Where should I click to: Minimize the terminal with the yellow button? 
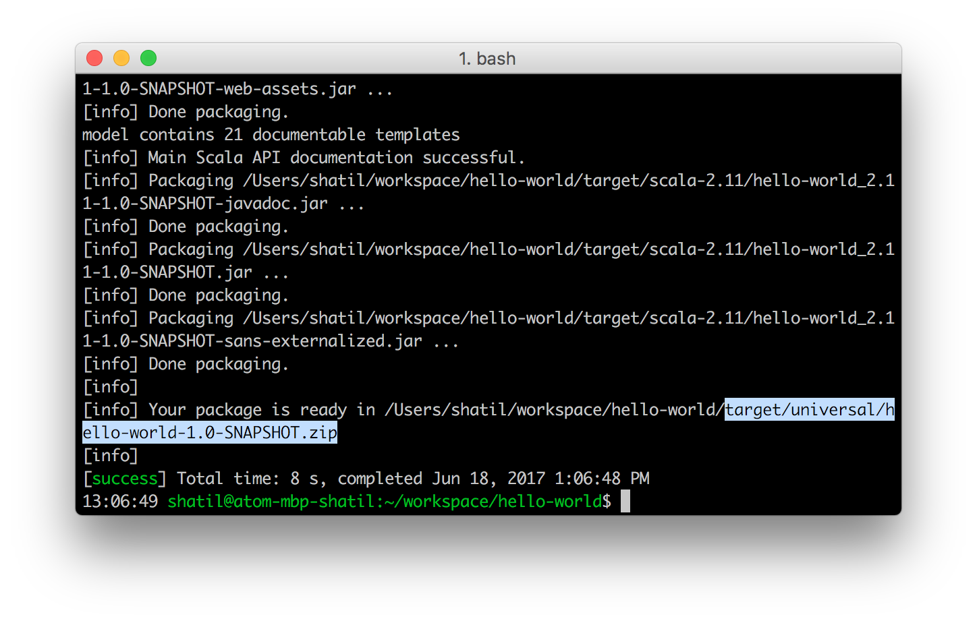[121, 58]
